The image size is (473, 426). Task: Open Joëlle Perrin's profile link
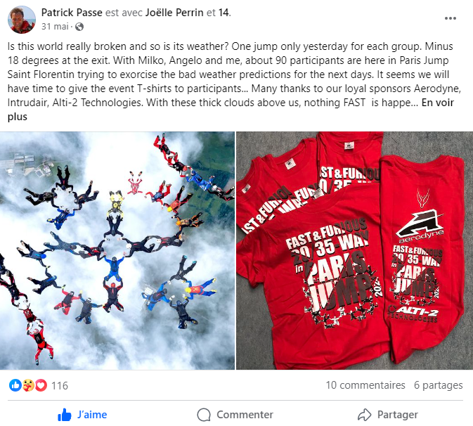[x=174, y=13]
